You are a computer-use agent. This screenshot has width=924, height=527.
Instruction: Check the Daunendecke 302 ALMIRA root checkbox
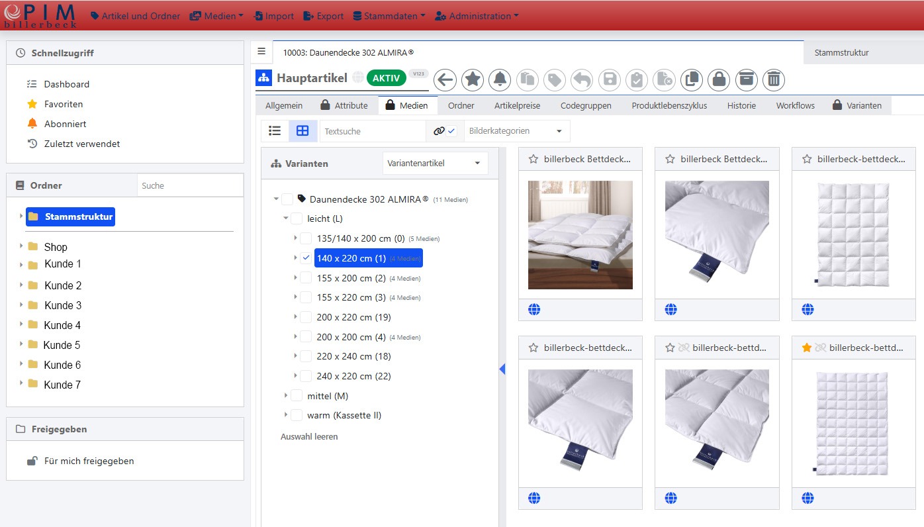287,199
